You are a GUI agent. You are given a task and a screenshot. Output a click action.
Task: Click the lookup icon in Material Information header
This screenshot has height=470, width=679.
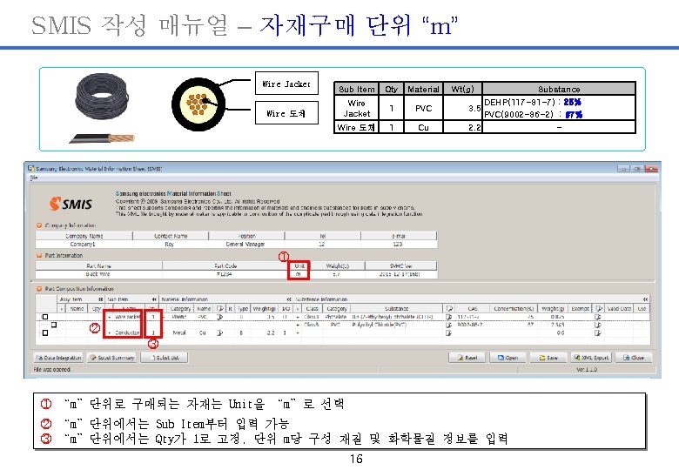coord(220,309)
